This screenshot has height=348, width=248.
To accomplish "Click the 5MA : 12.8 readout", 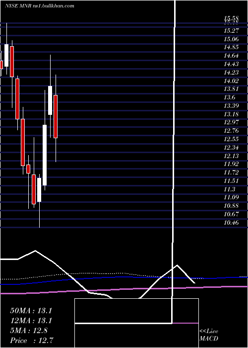I will click(x=29, y=331).
